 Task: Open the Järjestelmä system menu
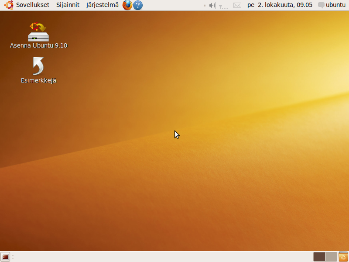coord(102,5)
